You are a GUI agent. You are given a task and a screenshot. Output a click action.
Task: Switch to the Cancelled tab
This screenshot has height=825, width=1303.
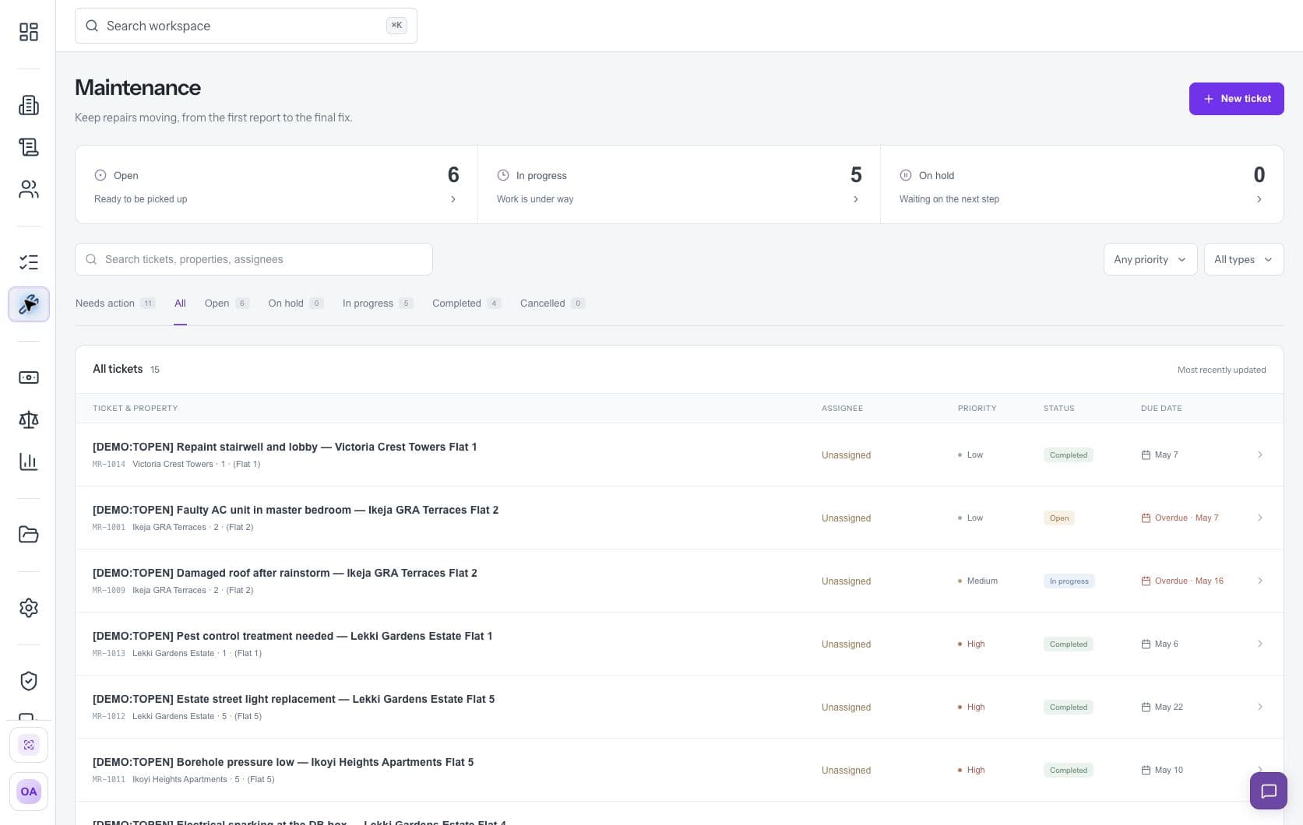tap(552, 304)
